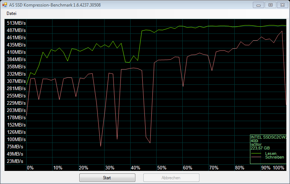The width and height of the screenshot is (290, 184).
Task: Click the Abbrechen button
Action: tap(171, 178)
